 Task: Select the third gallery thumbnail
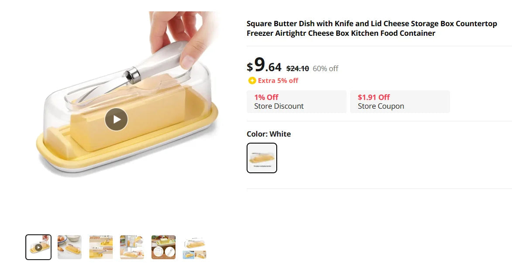click(101, 247)
